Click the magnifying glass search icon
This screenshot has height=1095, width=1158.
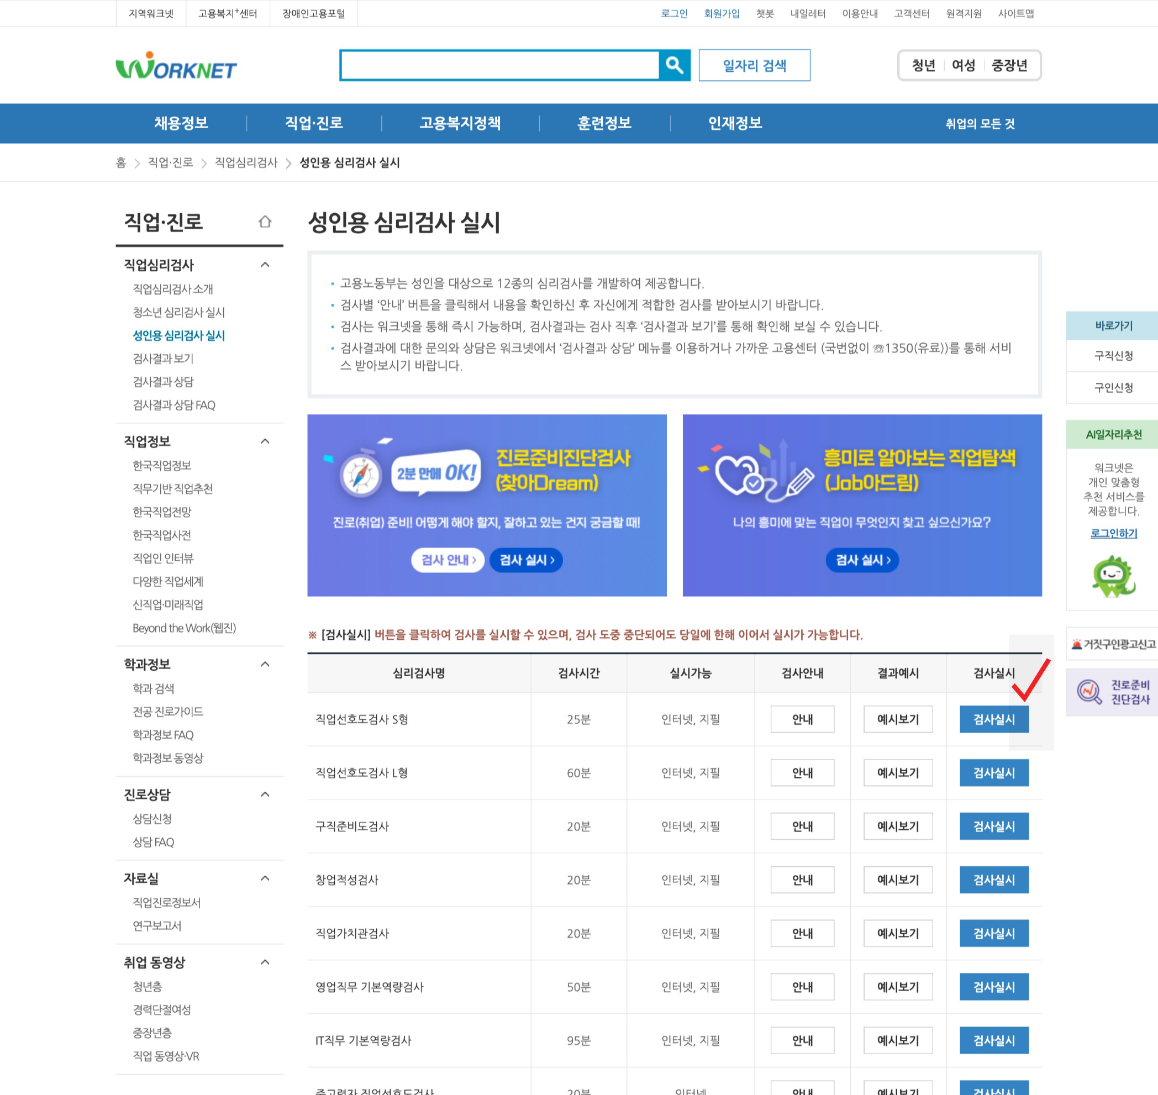tap(674, 65)
